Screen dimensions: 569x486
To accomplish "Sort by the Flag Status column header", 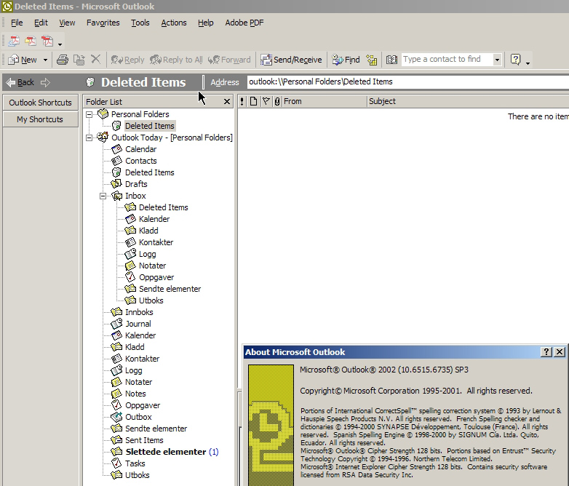I will click(266, 101).
